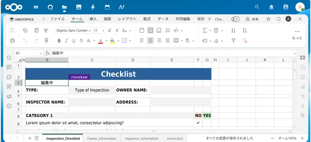Toggle align top vertical alignment

pos(142,30)
